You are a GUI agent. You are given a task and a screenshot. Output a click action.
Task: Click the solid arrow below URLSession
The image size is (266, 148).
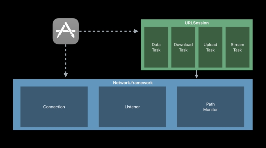197,73
